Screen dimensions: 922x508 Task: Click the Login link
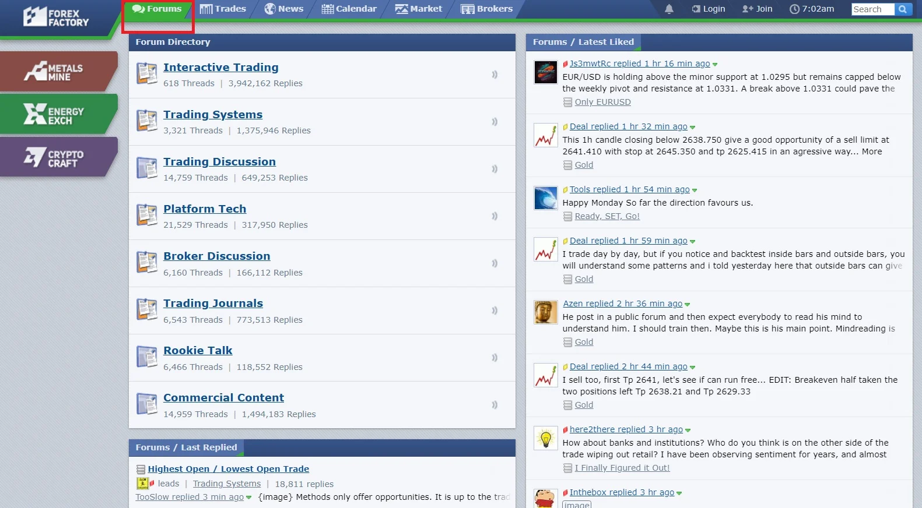(x=709, y=9)
